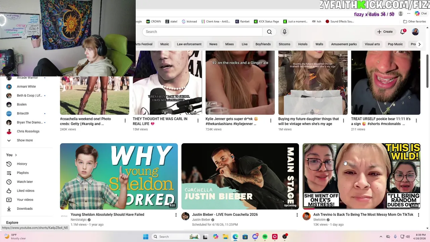Open options for TREAT URSELF short
This screenshot has height=242, width=430.
coord(416,121)
